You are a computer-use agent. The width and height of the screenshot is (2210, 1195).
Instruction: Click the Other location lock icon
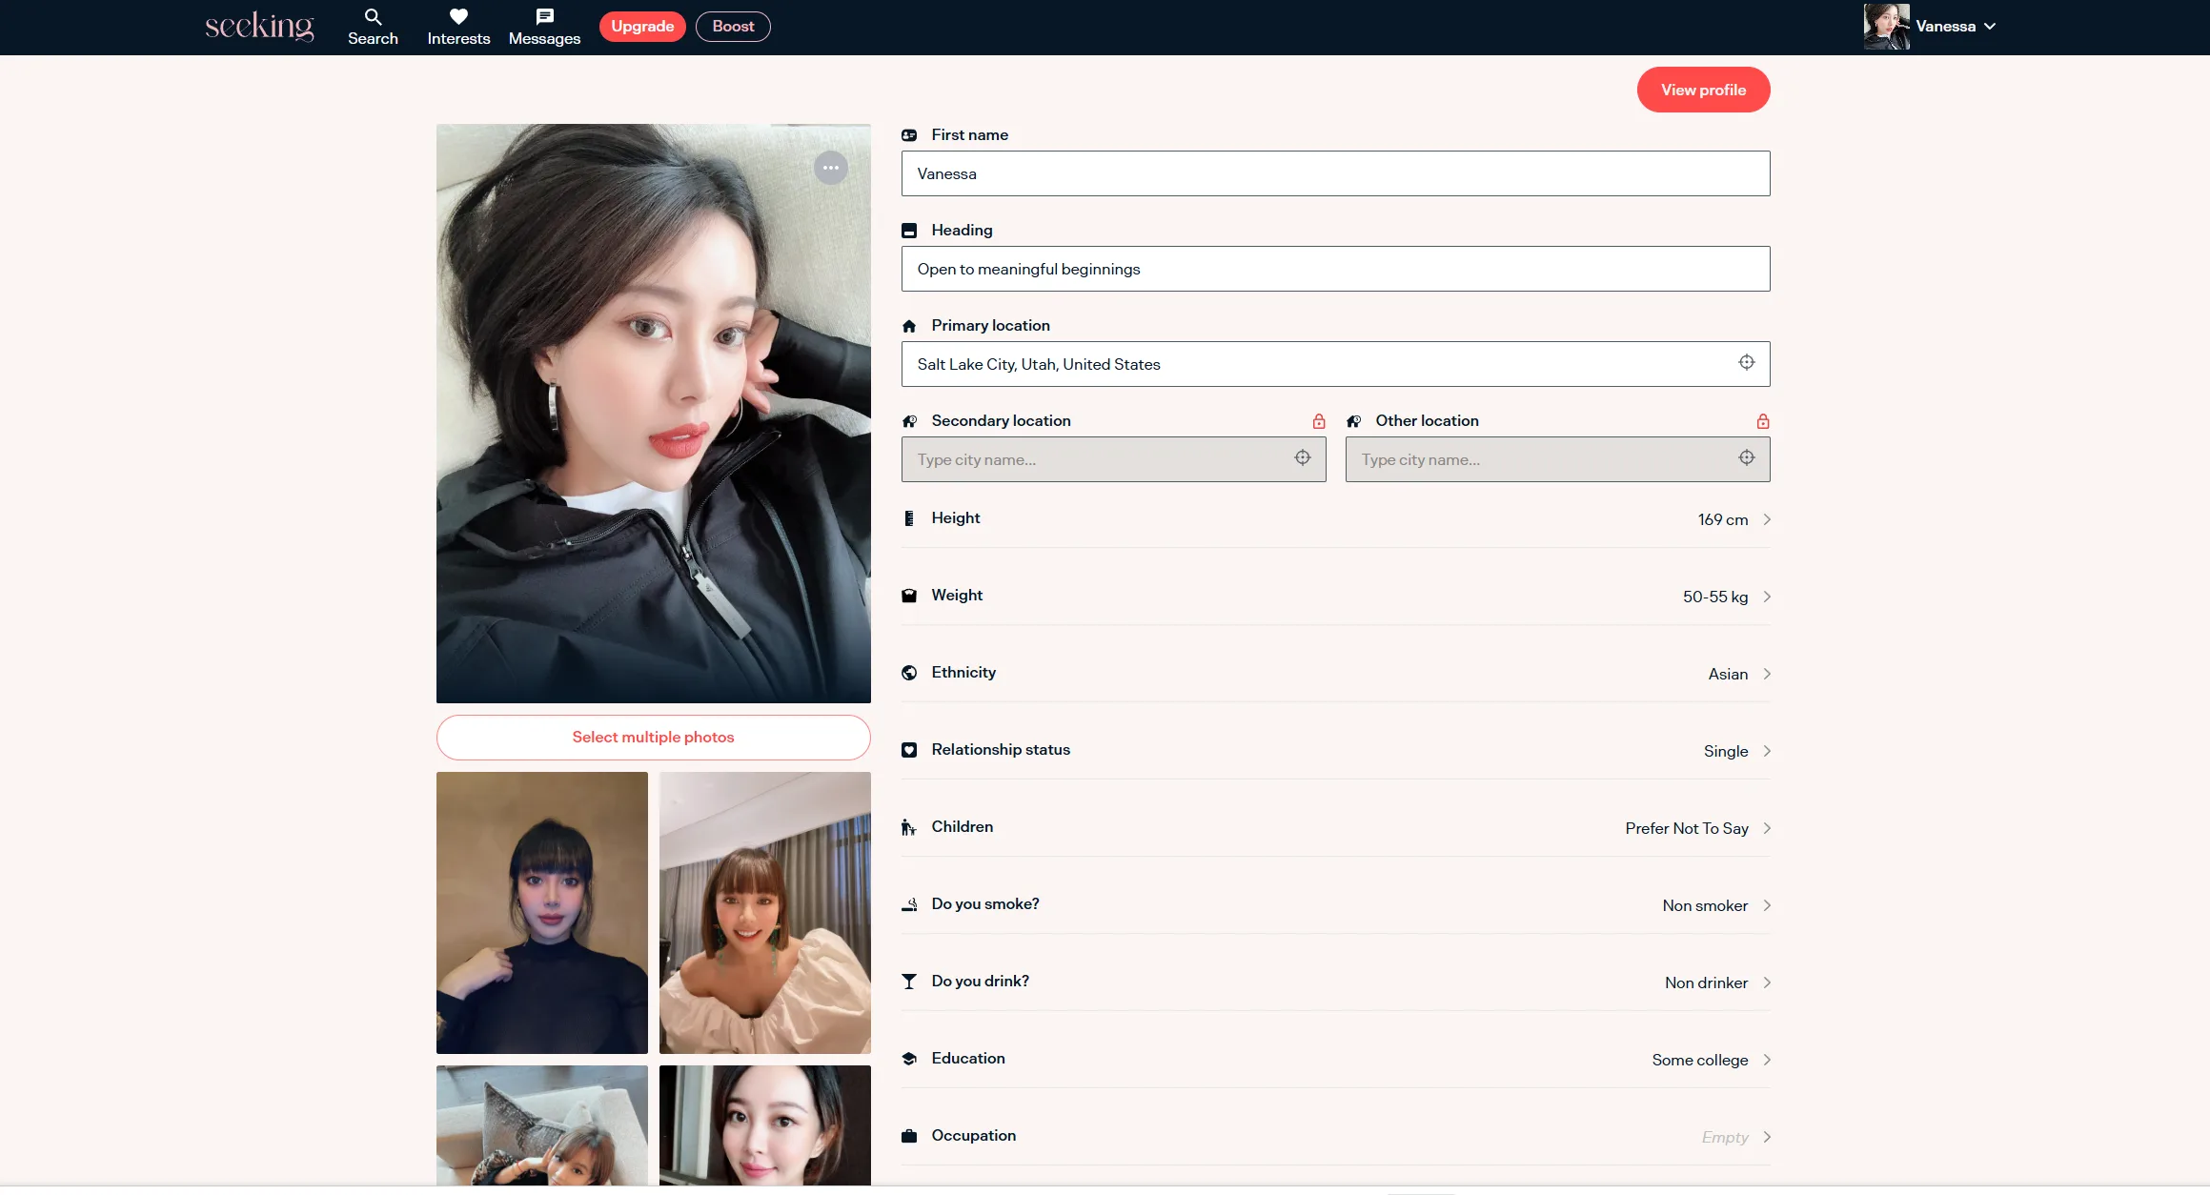(x=1763, y=421)
